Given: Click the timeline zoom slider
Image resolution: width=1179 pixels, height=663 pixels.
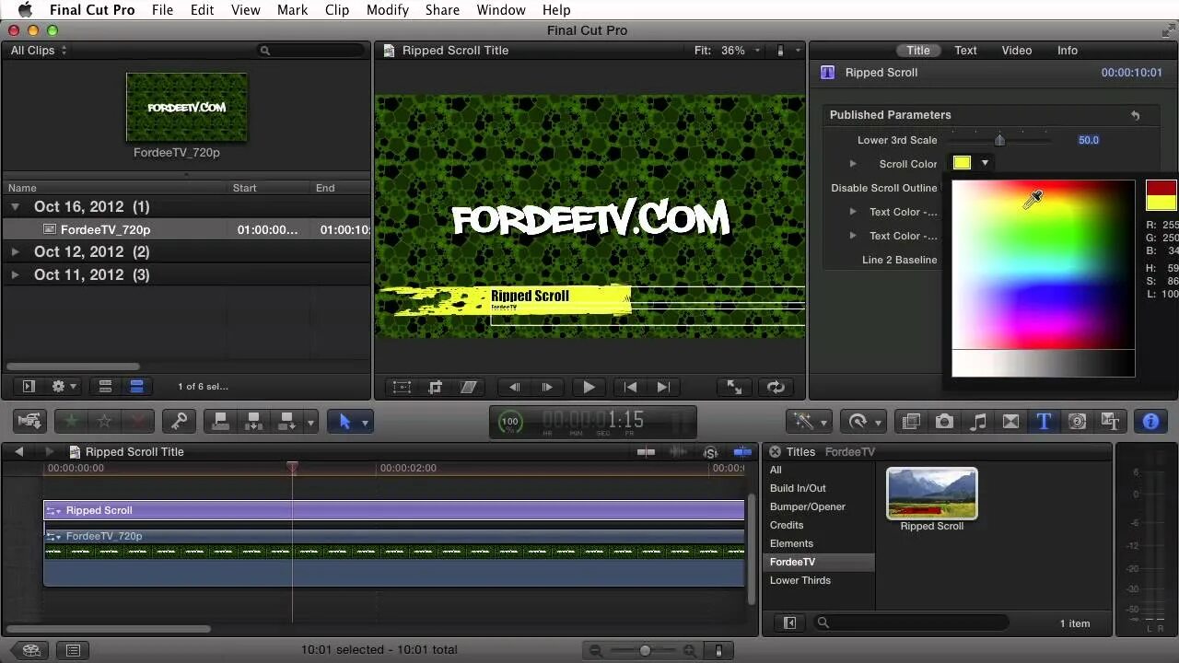Looking at the screenshot, I should [x=645, y=650].
